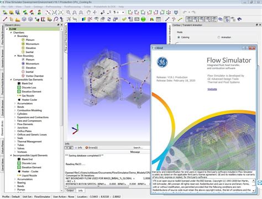Screen dimensions: 262x199
Task: Click the user profile person icon
Action: 39,12
